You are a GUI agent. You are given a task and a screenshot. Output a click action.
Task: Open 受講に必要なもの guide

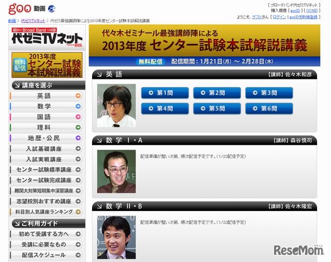[x=46, y=244]
